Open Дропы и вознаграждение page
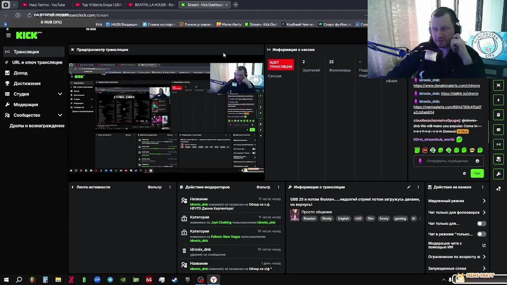 pyautogui.click(x=37, y=126)
